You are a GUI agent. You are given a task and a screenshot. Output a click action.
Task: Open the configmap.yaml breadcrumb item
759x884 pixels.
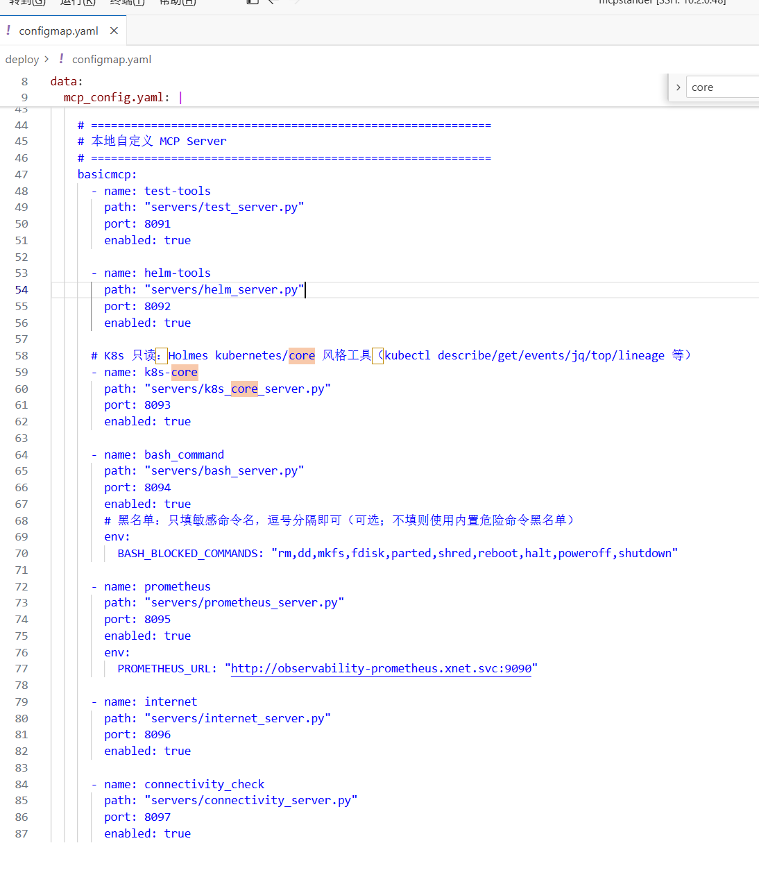pyautogui.click(x=112, y=60)
